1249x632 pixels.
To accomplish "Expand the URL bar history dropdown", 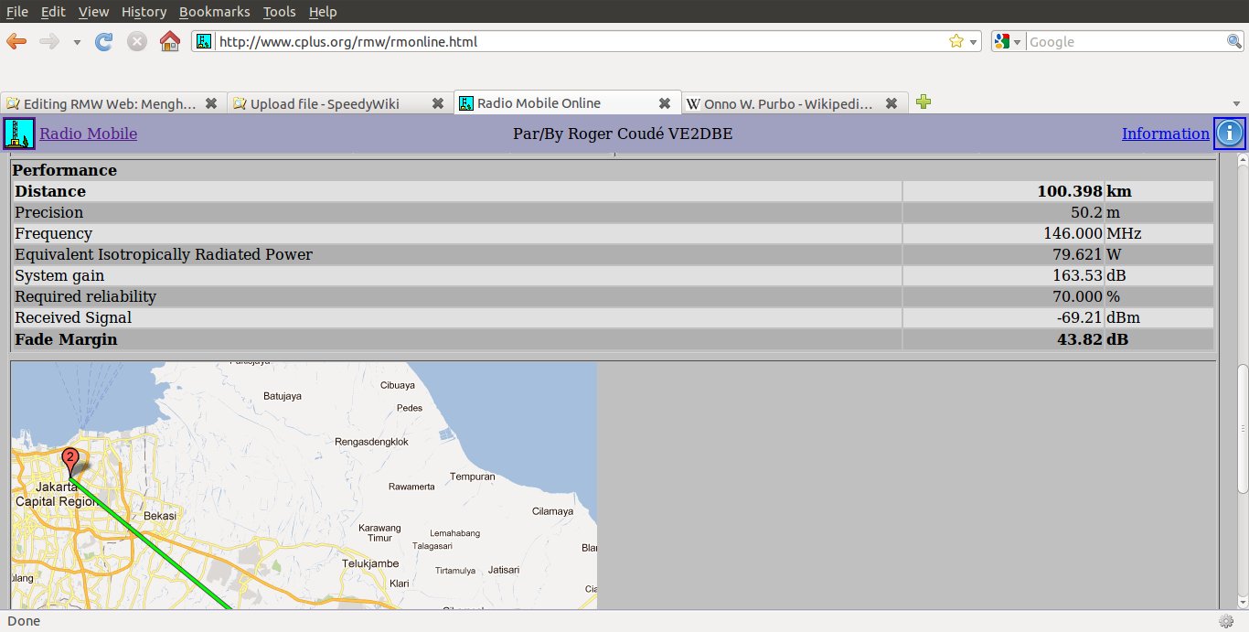I will pos(974,42).
